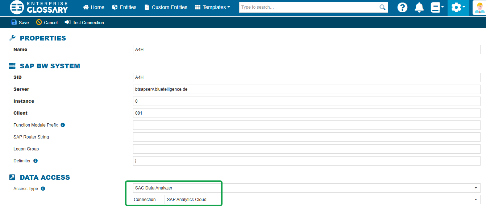
Task: Click the Logon Group field
Action: 307,149
